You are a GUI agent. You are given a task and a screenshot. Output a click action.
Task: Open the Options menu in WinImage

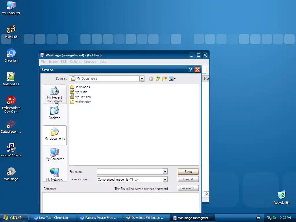point(75,62)
